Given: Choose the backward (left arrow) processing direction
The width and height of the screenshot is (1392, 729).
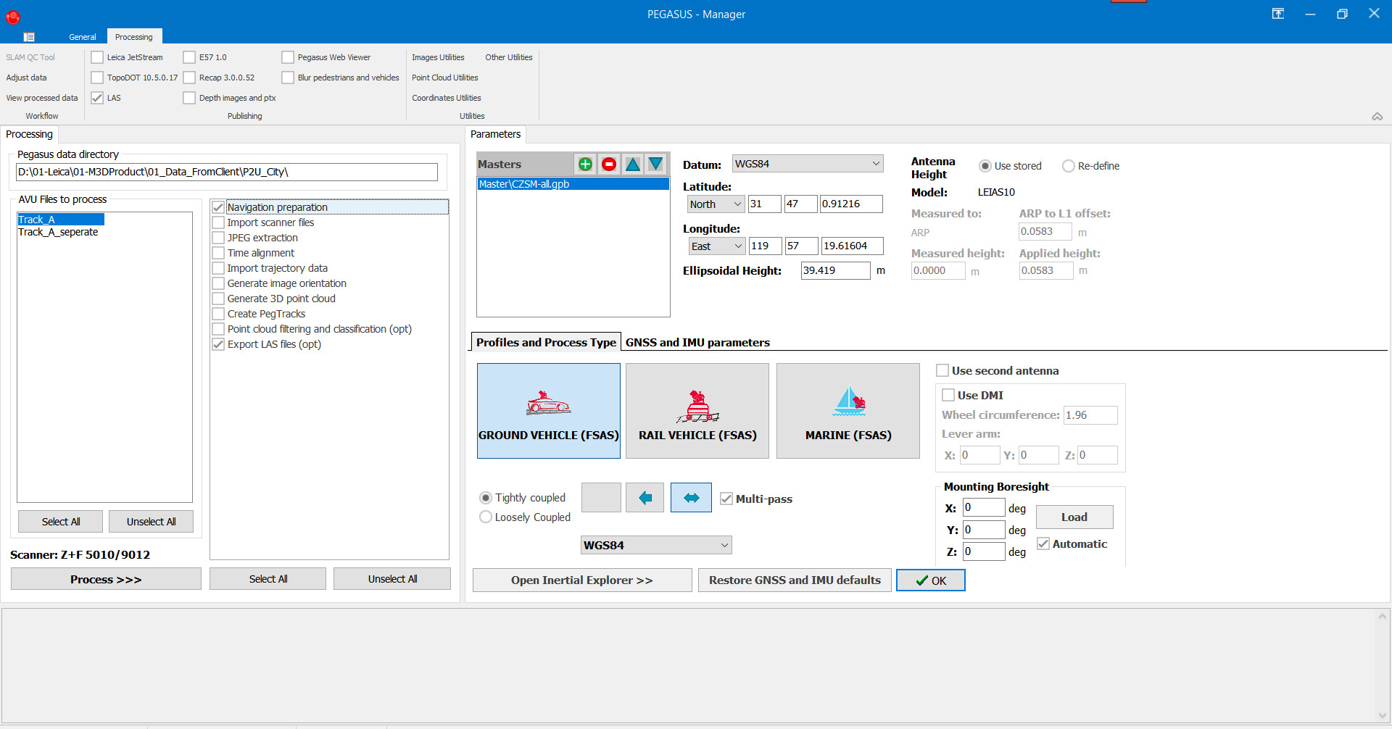Looking at the screenshot, I should coord(645,498).
